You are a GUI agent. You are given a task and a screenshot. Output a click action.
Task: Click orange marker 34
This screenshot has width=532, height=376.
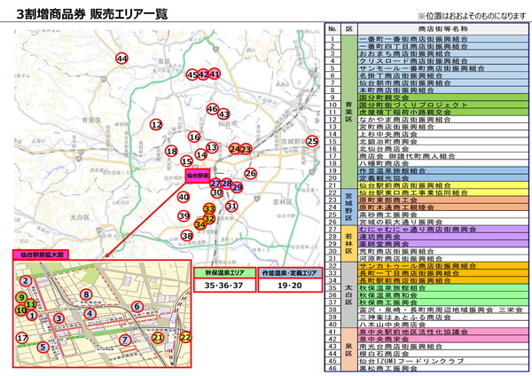[x=200, y=224]
